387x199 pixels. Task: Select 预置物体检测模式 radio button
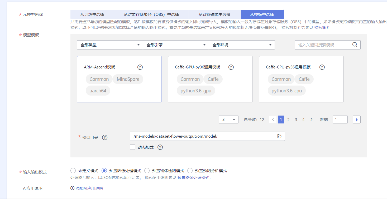(x=147, y=171)
